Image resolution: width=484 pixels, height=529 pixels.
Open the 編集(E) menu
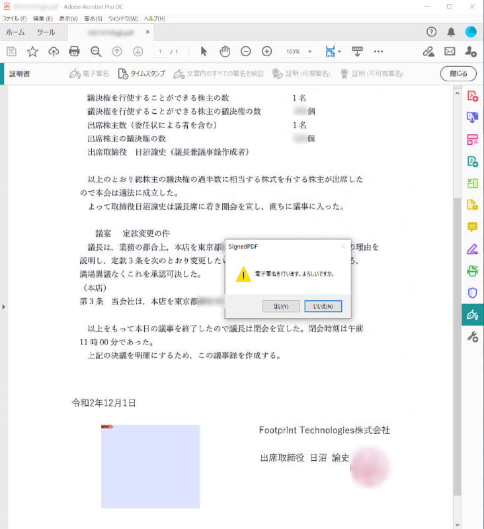43,19
